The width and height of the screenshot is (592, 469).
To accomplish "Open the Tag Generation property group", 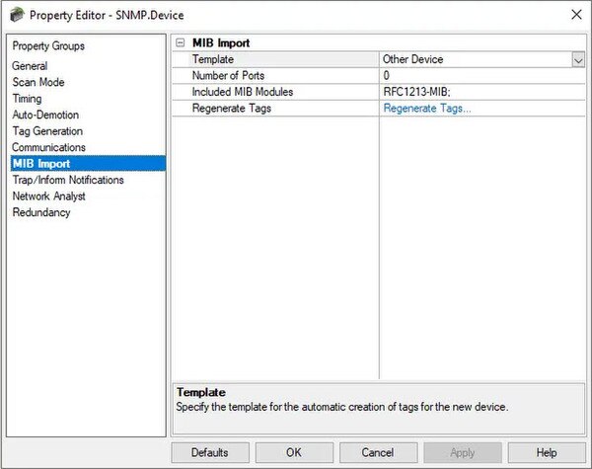I will click(47, 130).
